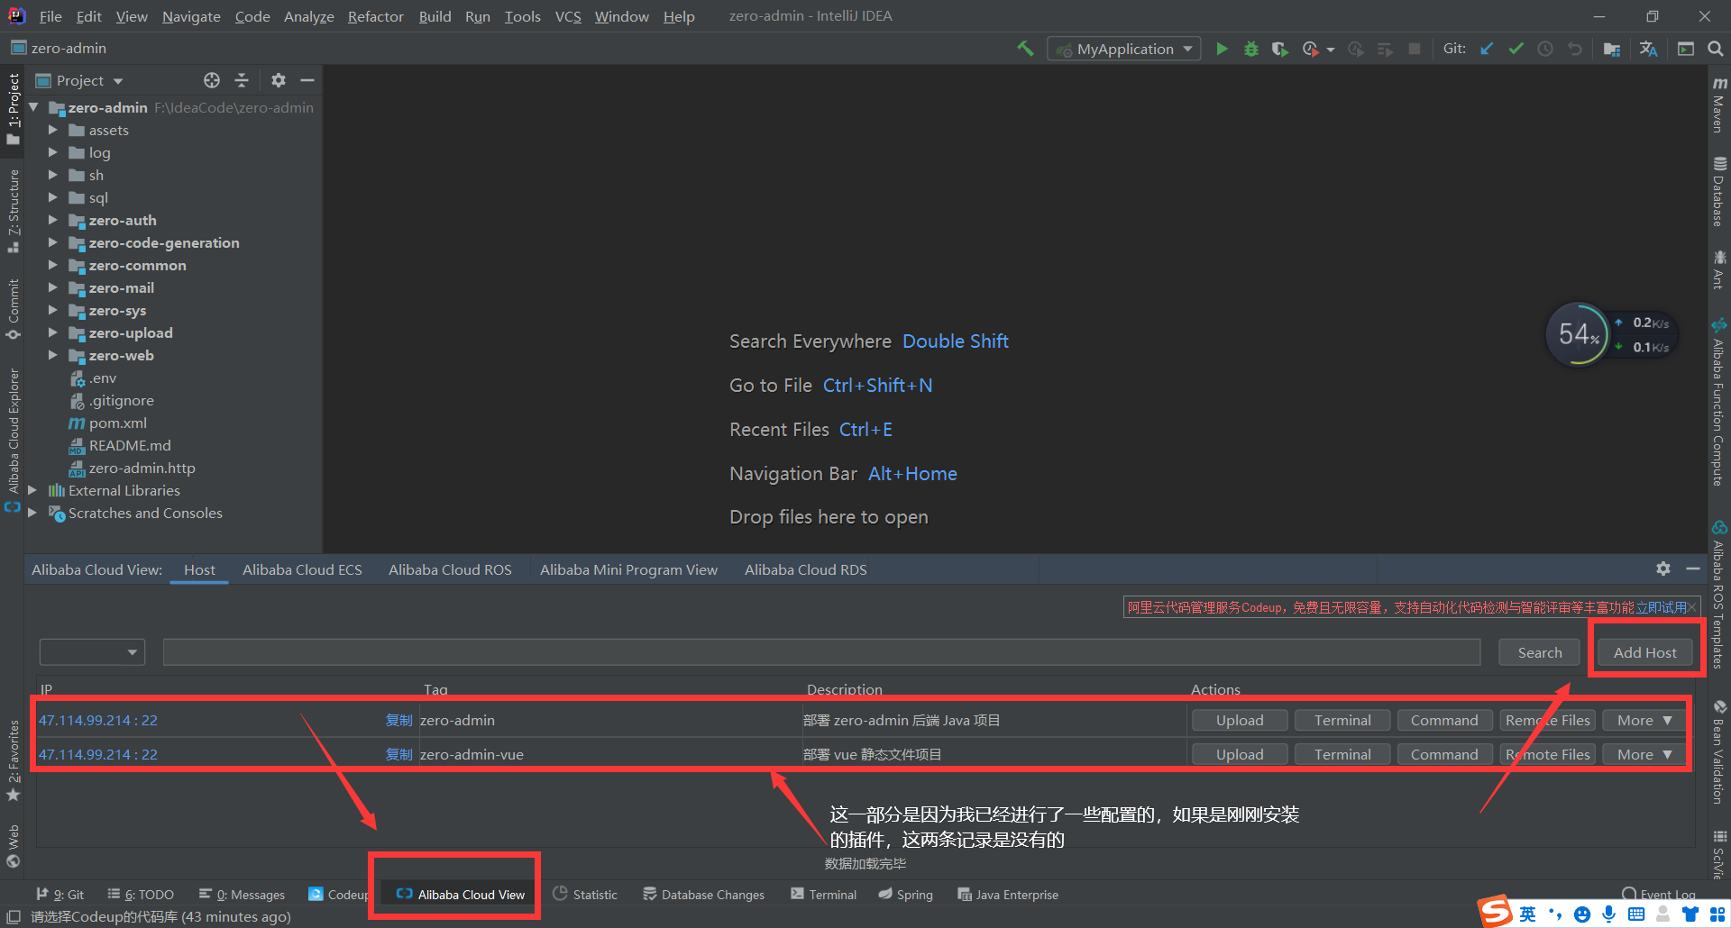Commit changes via the Git checkmark icon
1731x928 pixels.
tap(1516, 49)
